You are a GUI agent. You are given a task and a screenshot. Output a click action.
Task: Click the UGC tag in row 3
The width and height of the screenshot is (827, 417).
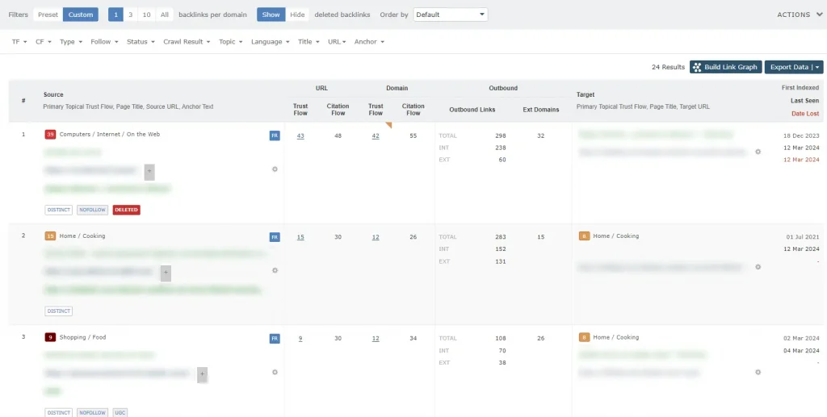pyautogui.click(x=120, y=413)
